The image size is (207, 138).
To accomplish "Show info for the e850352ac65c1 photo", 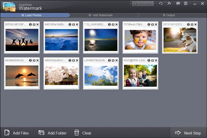I will (x=70, y=60).
